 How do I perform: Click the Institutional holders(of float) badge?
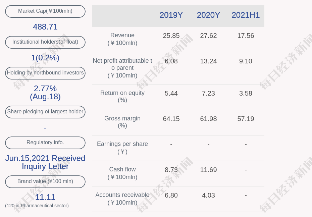tap(45, 42)
